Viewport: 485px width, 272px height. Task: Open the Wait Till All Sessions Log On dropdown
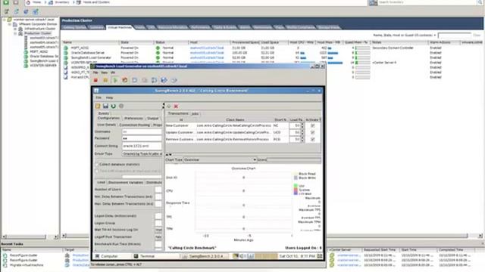[x=158, y=230]
